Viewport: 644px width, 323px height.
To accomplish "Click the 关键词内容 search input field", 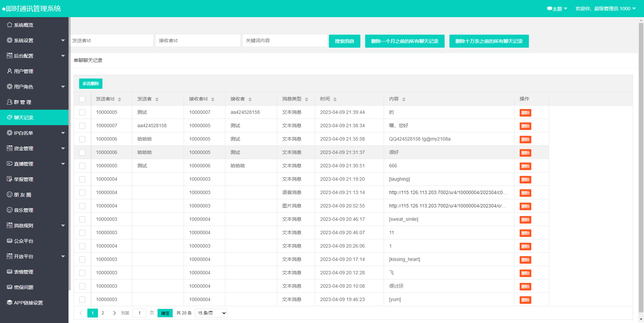I will tap(284, 40).
